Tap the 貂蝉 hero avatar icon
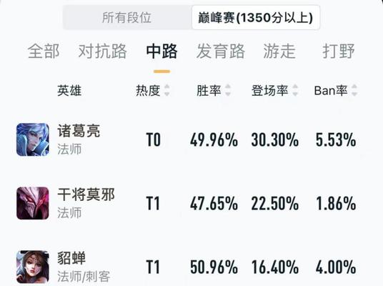383x286 pixels. pyautogui.click(x=33, y=267)
